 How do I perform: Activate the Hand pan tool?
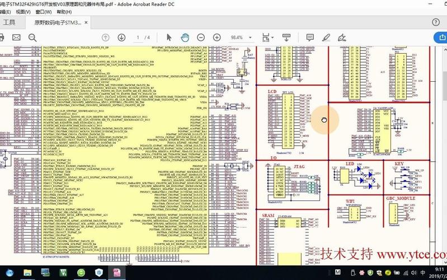tap(185, 38)
